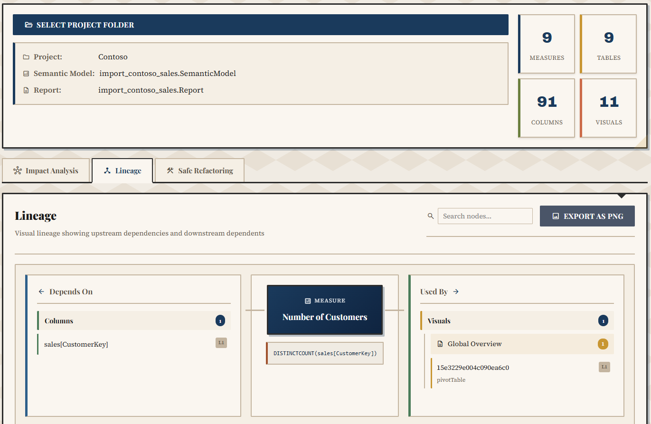Open the Impact Analysis tab
Screen dimensions: 651x424
click(x=46, y=170)
